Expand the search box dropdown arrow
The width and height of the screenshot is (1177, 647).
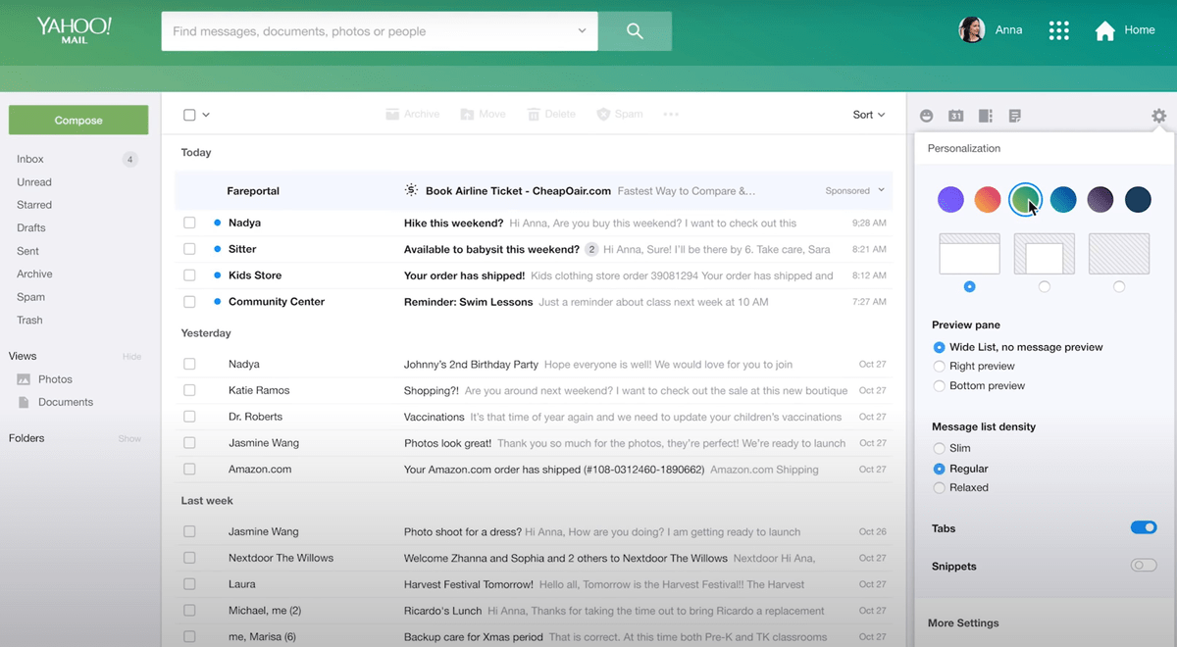pyautogui.click(x=582, y=31)
